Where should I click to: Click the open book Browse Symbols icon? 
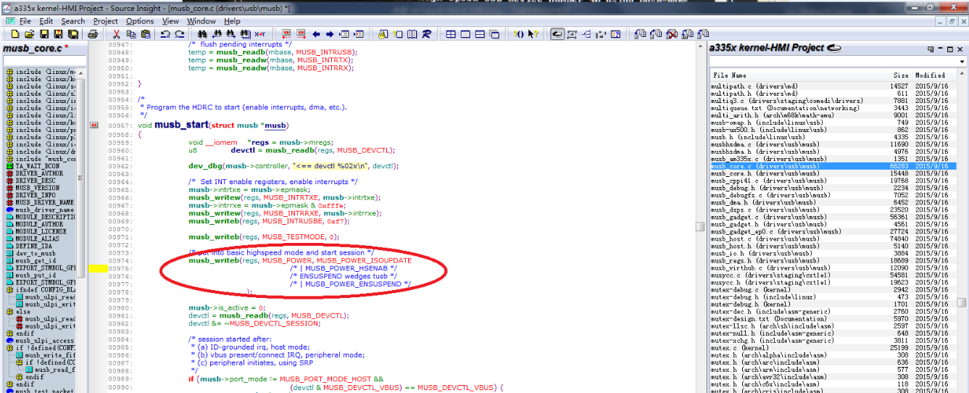coord(412,34)
